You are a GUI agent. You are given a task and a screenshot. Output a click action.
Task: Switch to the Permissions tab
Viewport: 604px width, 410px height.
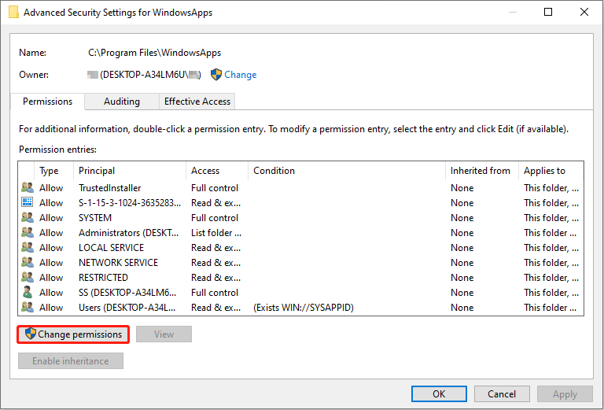(x=47, y=102)
